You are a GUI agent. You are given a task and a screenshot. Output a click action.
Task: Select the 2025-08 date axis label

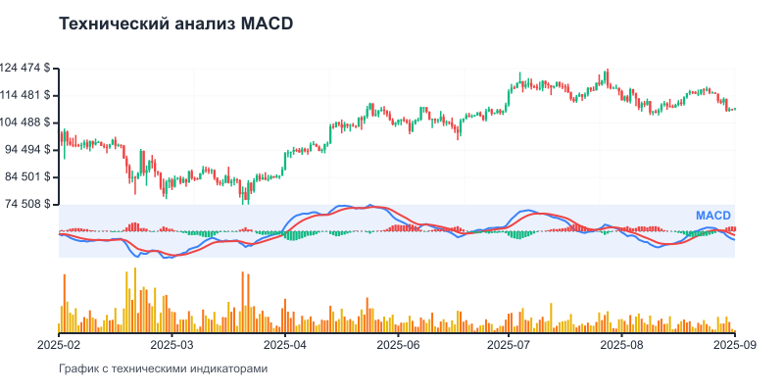tap(622, 345)
